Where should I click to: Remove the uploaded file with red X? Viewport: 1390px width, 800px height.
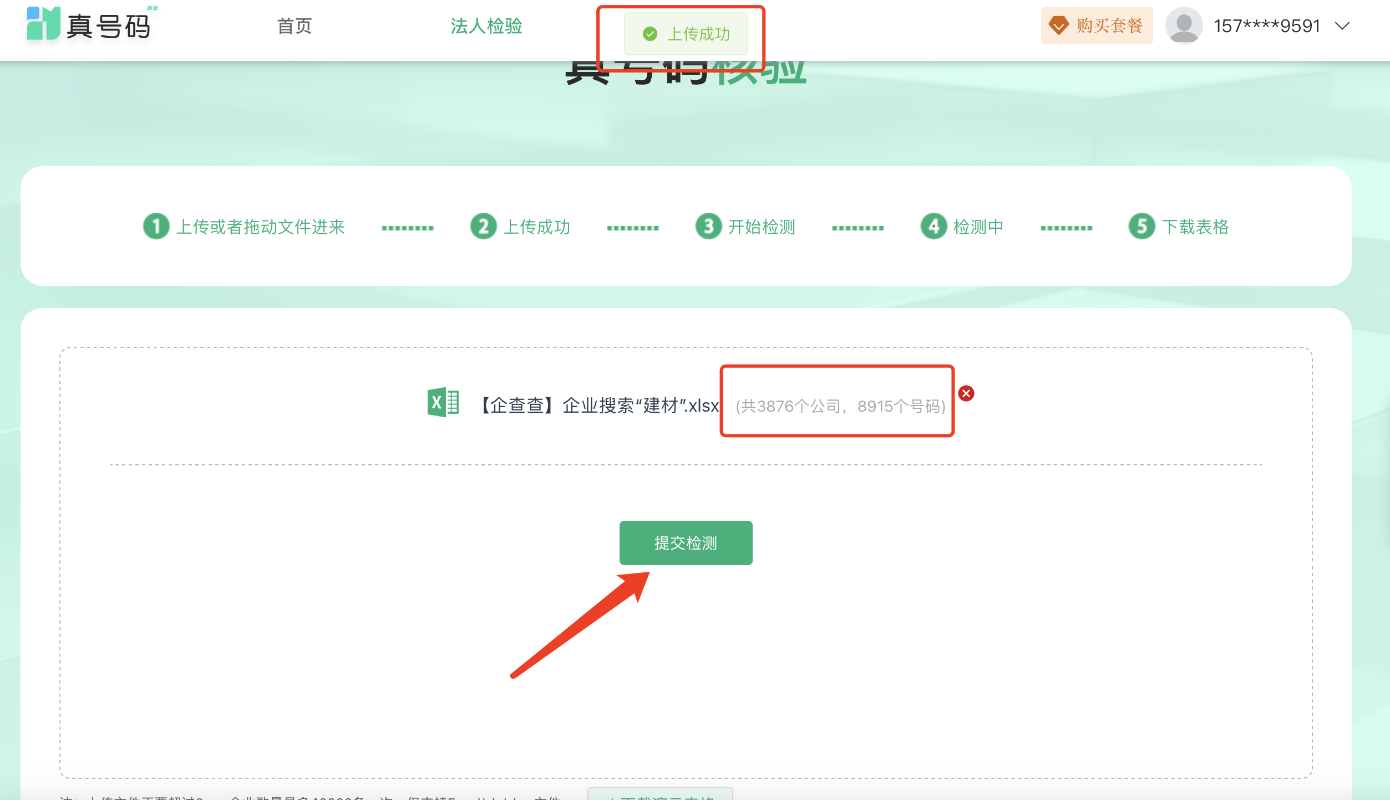pyautogui.click(x=966, y=393)
